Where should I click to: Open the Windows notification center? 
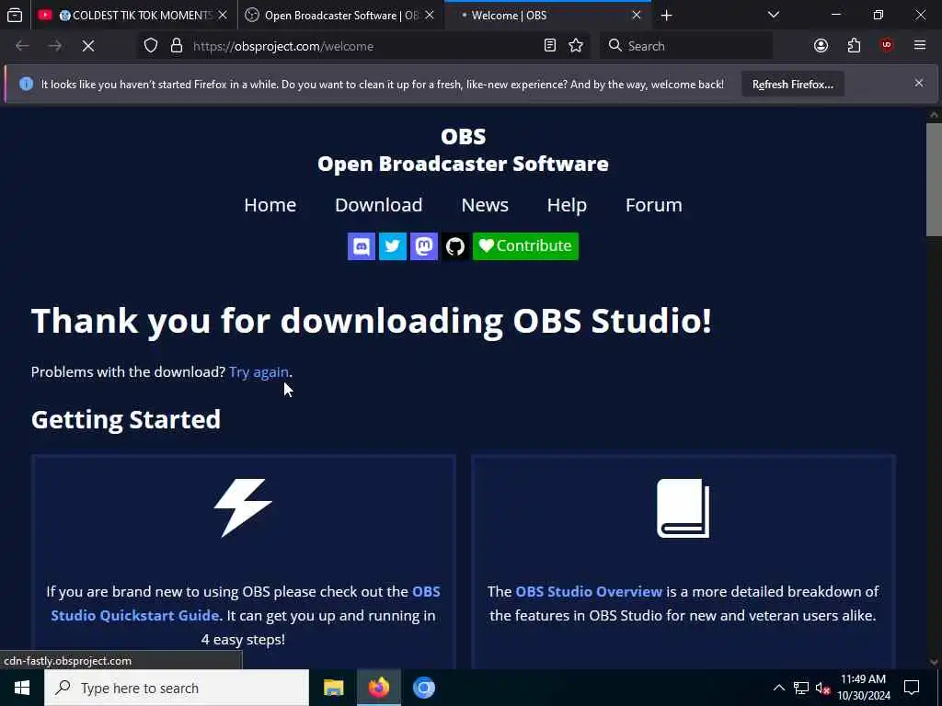[x=912, y=688]
